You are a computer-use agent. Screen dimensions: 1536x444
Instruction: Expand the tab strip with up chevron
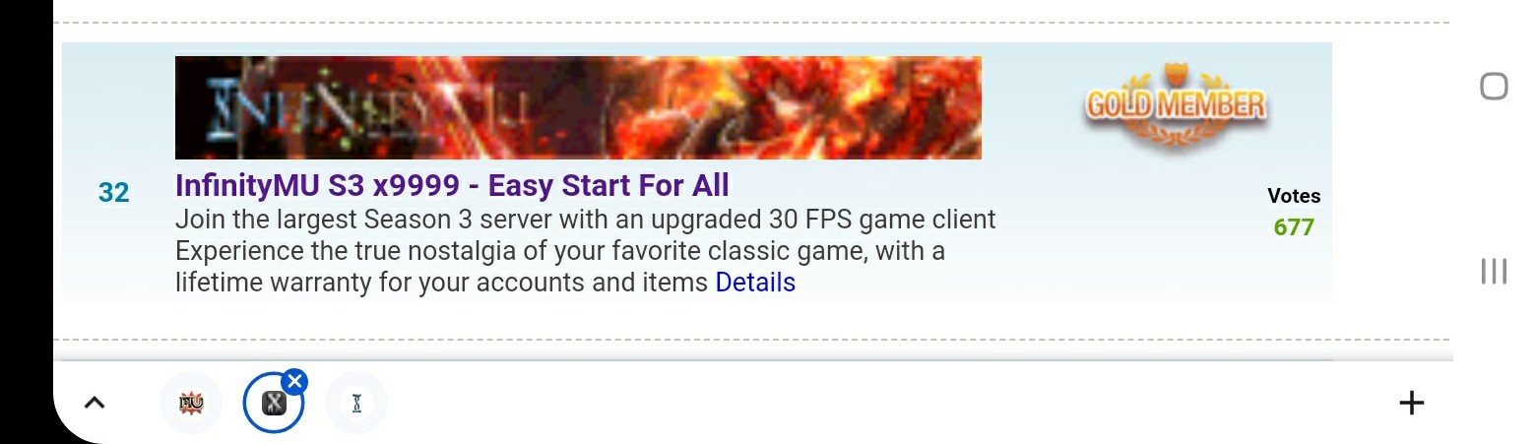pyautogui.click(x=94, y=403)
